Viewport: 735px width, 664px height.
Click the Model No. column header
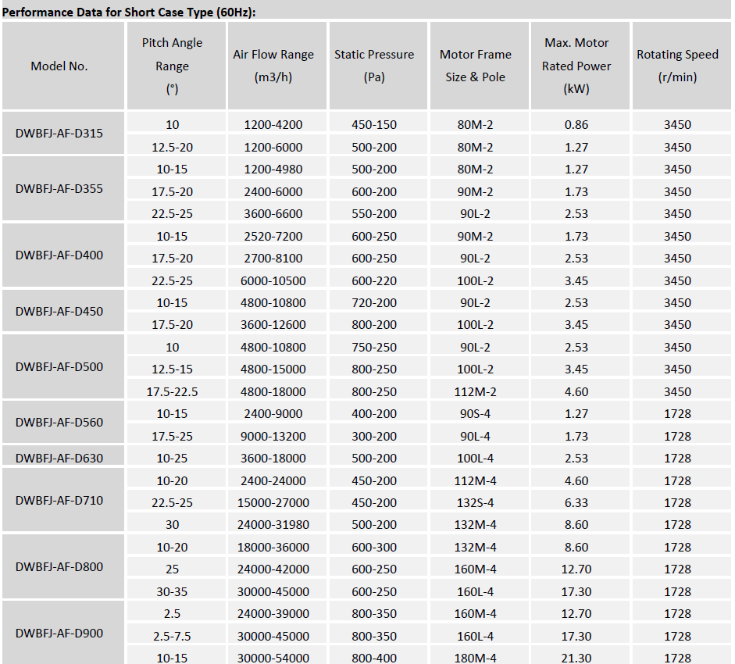[x=59, y=66]
